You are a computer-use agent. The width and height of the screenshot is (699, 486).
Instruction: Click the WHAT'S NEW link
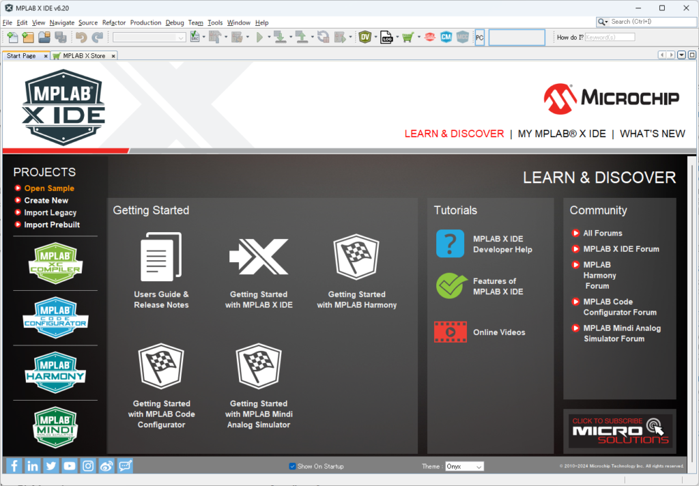tap(652, 134)
